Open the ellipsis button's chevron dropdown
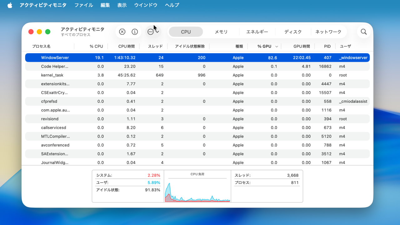This screenshot has height=225, width=400. [x=157, y=32]
